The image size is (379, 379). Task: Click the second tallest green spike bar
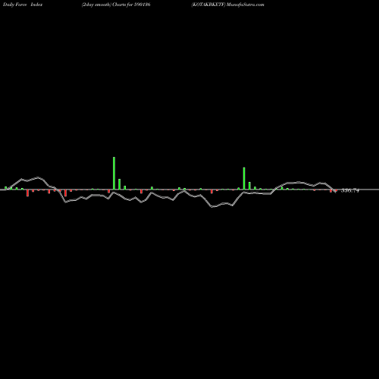coord(244,178)
